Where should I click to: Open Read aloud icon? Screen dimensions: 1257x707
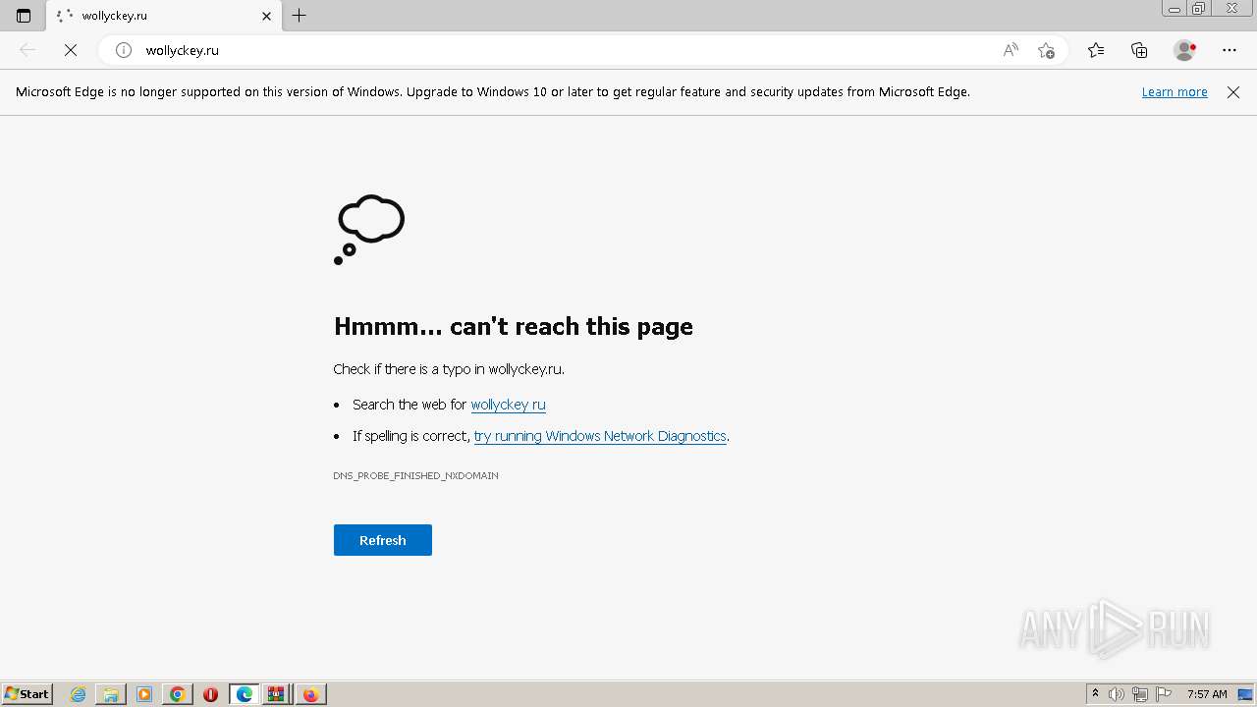click(1011, 50)
